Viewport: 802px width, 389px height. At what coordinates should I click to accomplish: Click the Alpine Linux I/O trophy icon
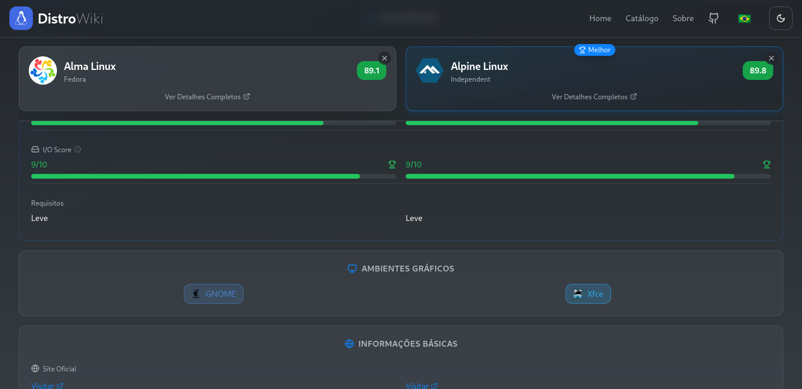766,165
